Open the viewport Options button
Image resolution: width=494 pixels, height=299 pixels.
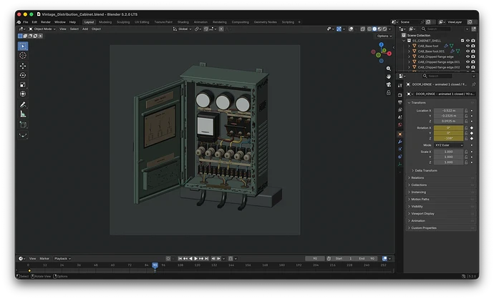384,36
